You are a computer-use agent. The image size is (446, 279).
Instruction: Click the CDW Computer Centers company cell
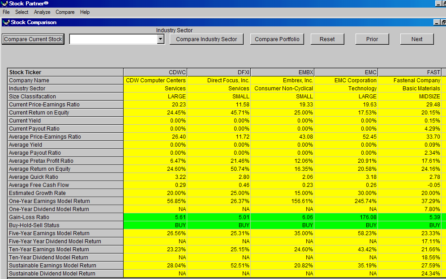pyautogui.click(x=155, y=80)
